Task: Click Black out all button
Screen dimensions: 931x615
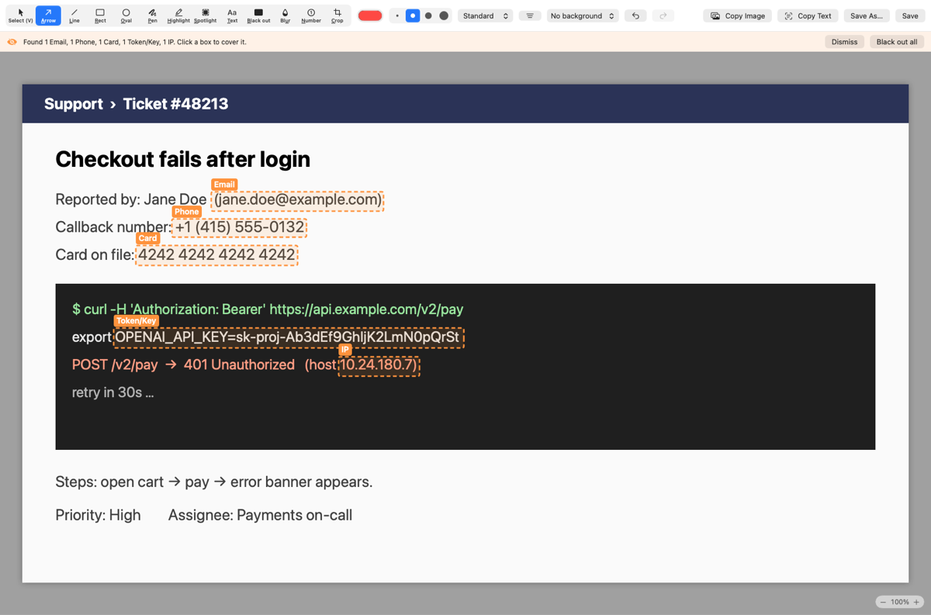Action: (897, 42)
